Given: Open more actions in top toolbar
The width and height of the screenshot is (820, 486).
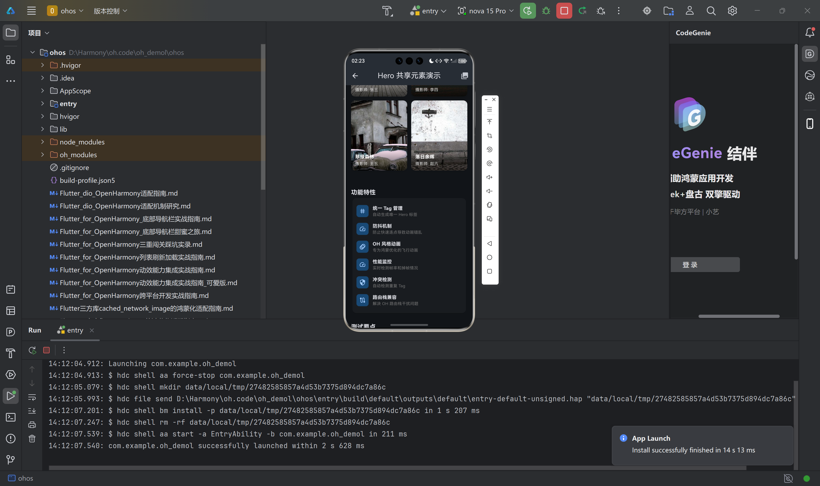Looking at the screenshot, I should pos(619,11).
